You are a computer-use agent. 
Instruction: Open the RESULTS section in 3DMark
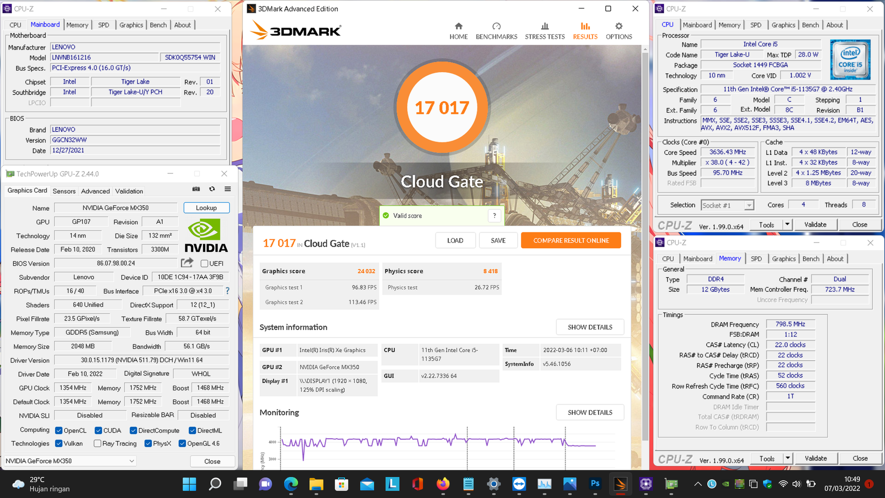click(x=585, y=31)
